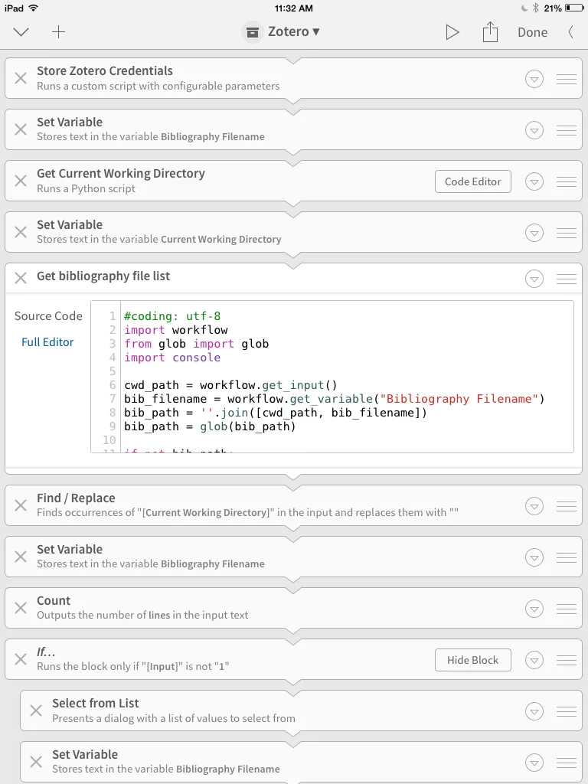
Task: Tap the reorder handle on Find / Replace
Action: pyautogui.click(x=567, y=506)
